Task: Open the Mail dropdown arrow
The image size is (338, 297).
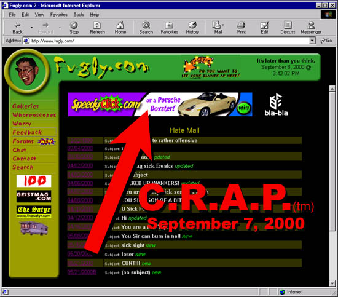Action: click(223, 25)
